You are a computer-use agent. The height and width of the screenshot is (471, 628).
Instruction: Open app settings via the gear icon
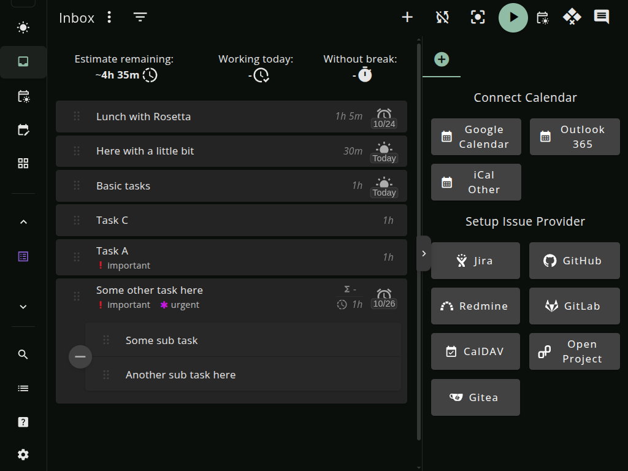23,454
